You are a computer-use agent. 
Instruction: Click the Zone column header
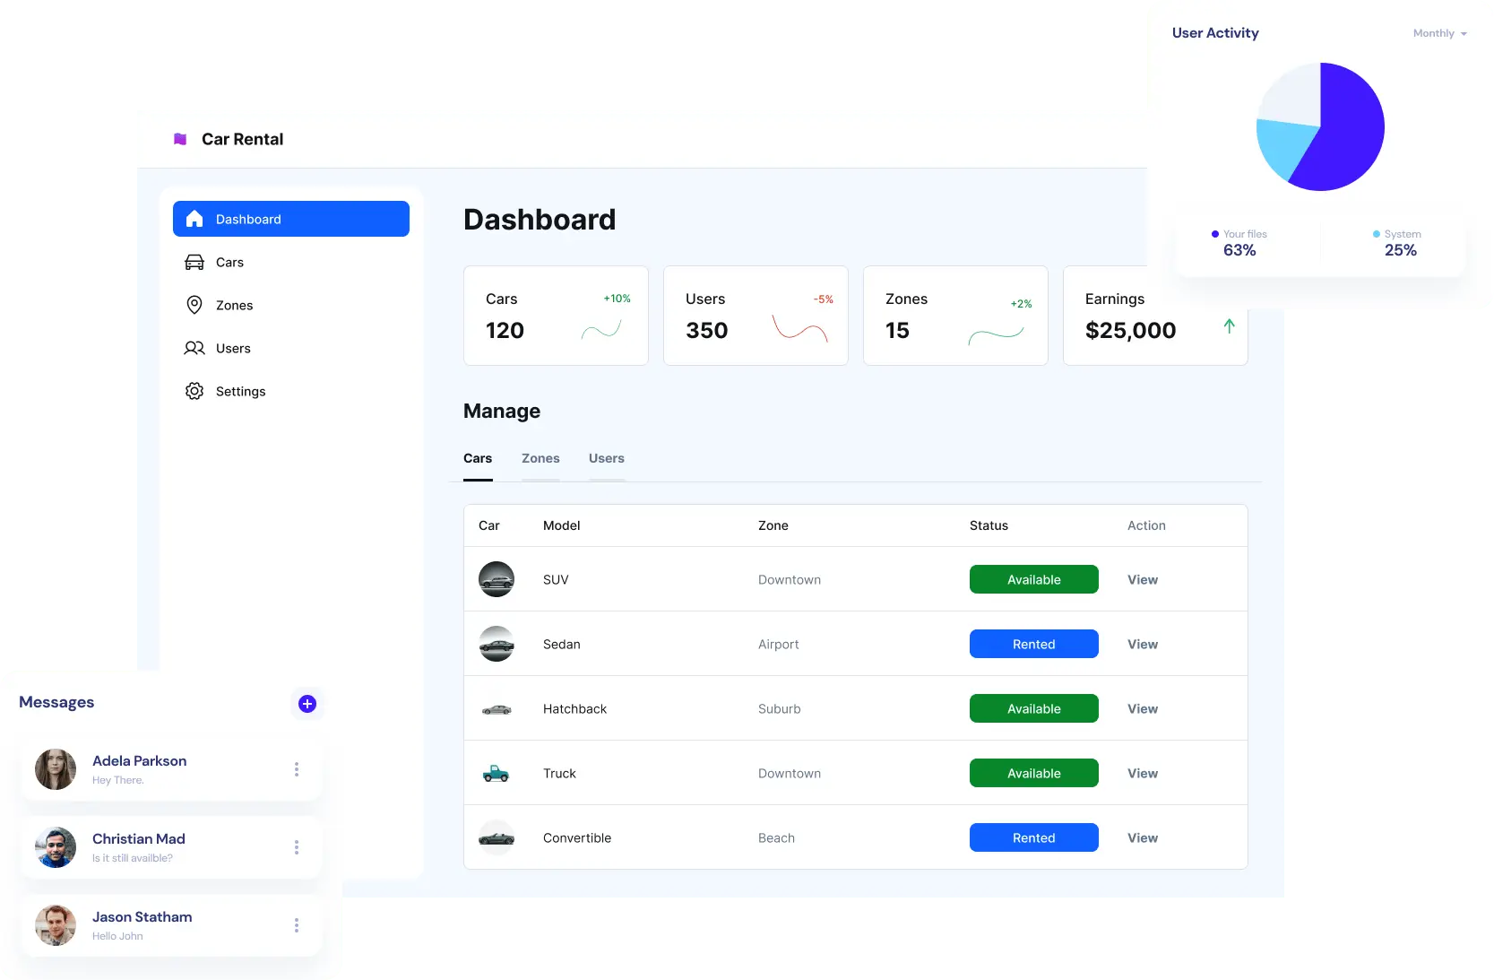pyautogui.click(x=773, y=525)
